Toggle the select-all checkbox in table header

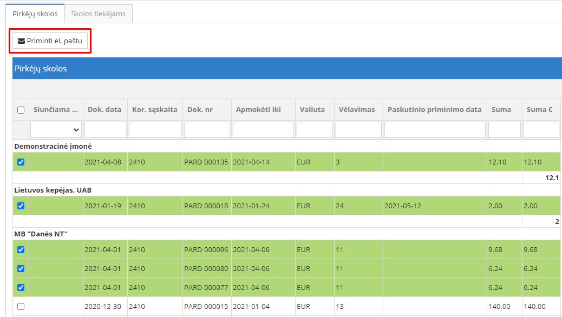[21, 110]
